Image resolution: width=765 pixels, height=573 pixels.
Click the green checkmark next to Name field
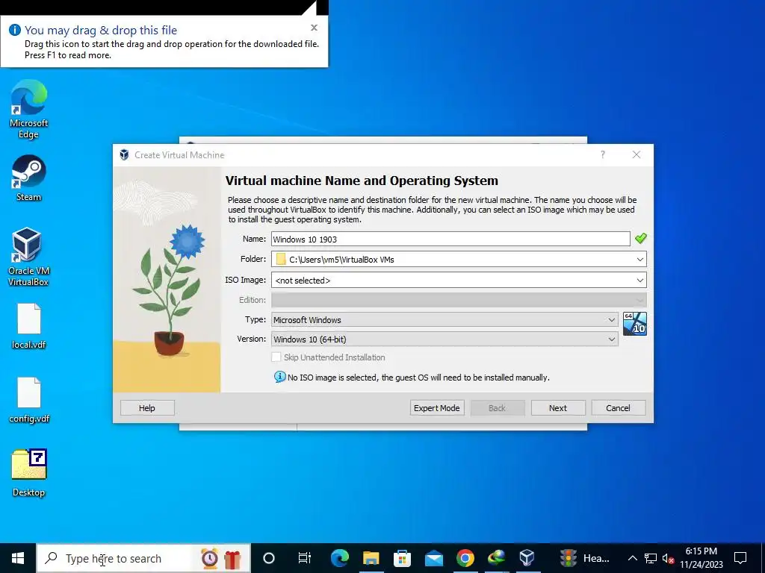coord(640,238)
